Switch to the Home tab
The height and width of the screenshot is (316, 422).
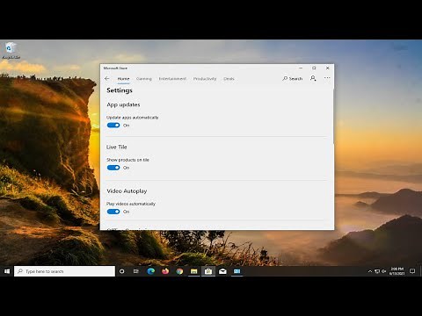(x=123, y=79)
